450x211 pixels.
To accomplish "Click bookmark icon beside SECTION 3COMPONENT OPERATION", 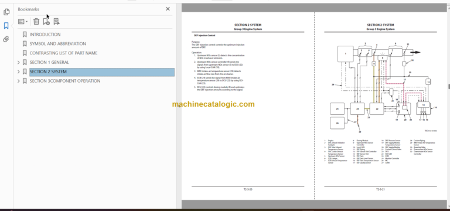I will pyautogui.click(x=25, y=81).
